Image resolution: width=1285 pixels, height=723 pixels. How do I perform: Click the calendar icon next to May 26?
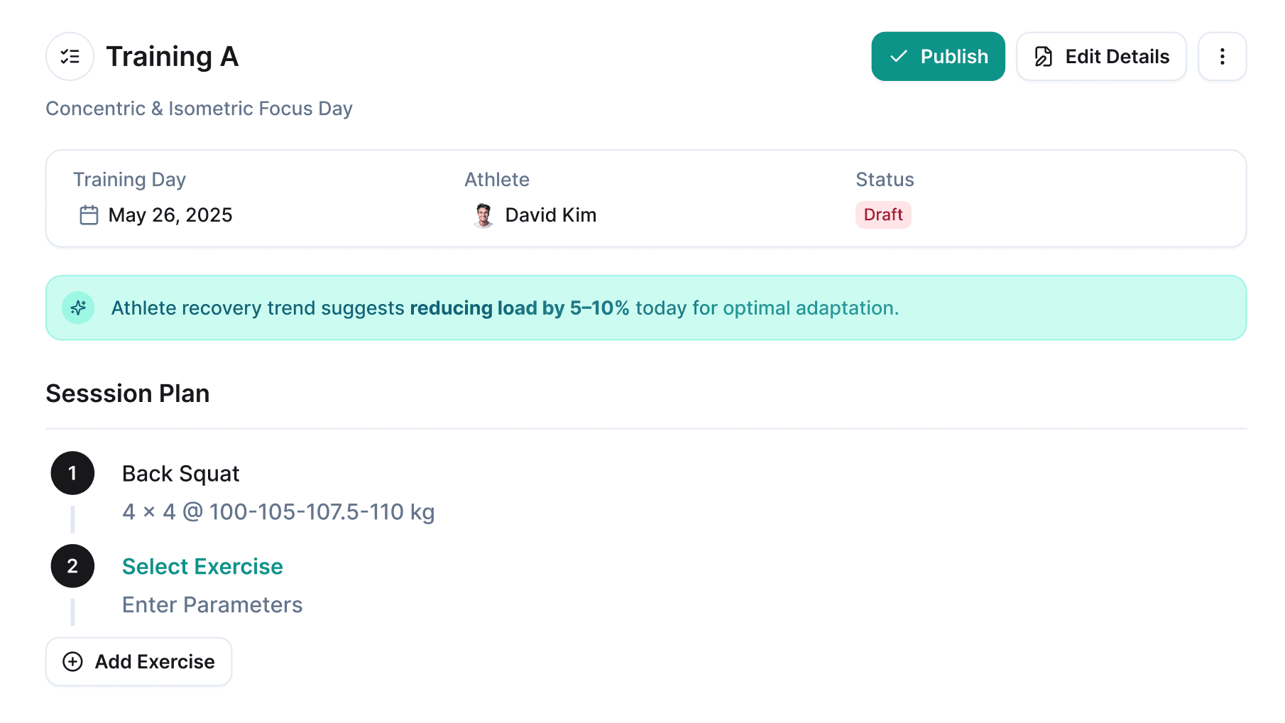click(89, 214)
